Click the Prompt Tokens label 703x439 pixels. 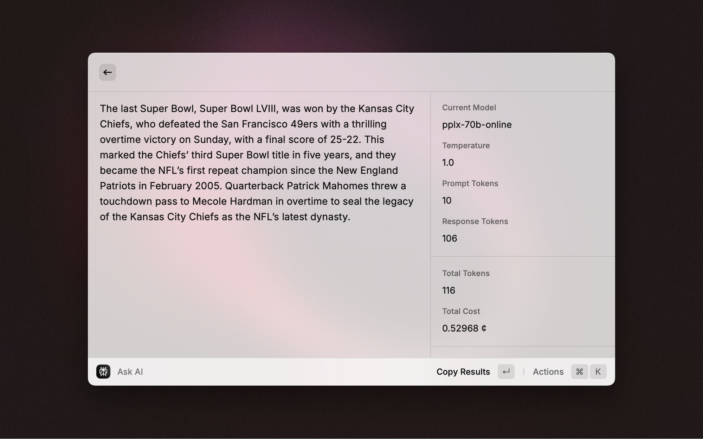[470, 183]
